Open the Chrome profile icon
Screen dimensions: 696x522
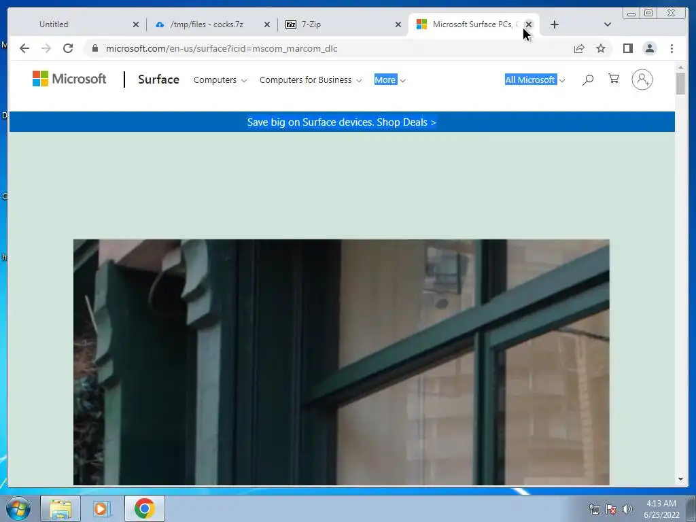[x=649, y=48]
